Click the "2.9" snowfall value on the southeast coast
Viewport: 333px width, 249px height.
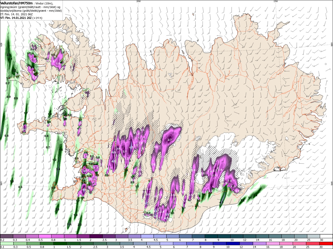click(229, 181)
